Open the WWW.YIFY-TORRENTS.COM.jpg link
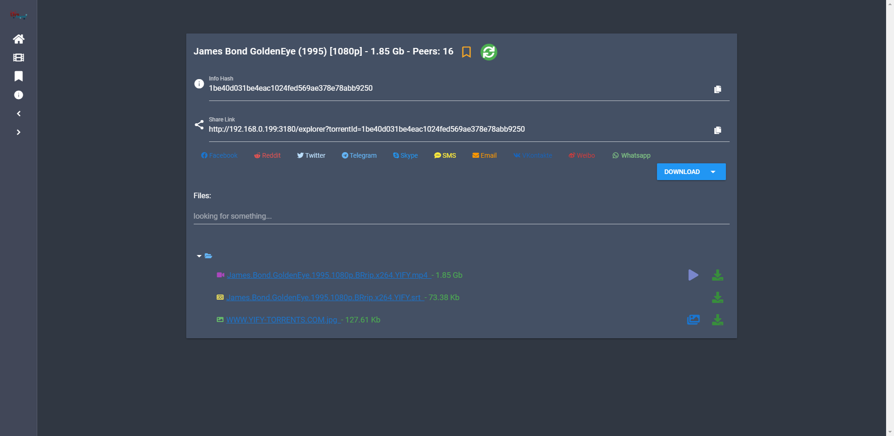 pyautogui.click(x=284, y=320)
